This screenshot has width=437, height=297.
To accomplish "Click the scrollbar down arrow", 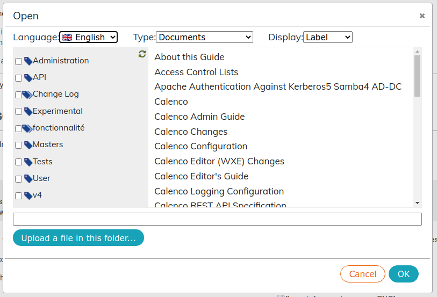I will [417, 203].
